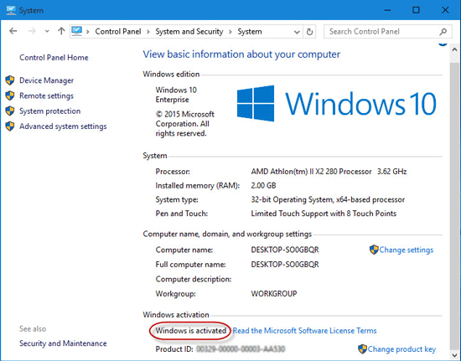Image resolution: width=461 pixels, height=361 pixels.
Task: Click shield icon beside Advanced system settings
Action: pyautogui.click(x=10, y=126)
